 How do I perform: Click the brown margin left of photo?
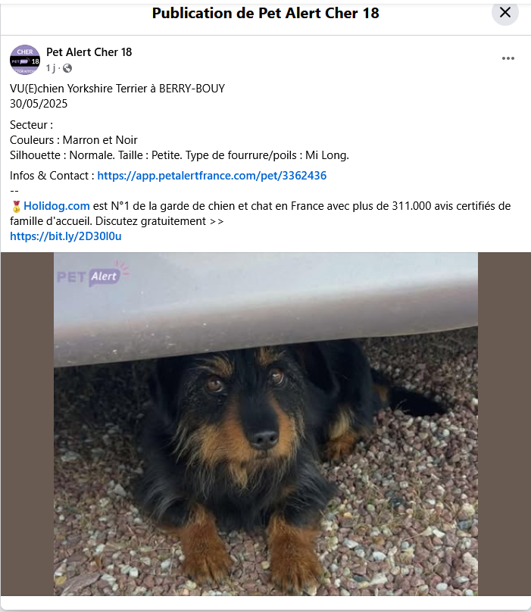coord(27,424)
